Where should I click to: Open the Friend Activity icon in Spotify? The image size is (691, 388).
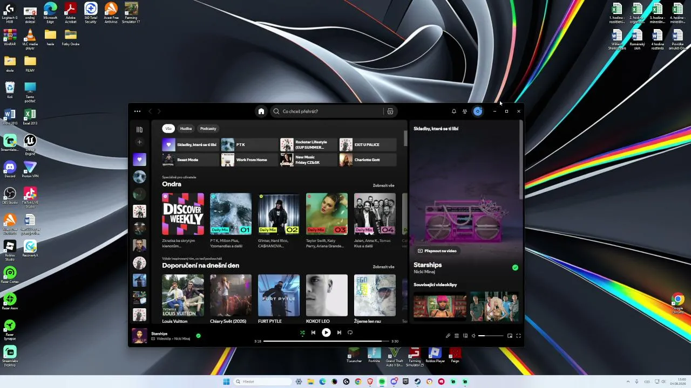point(465,112)
